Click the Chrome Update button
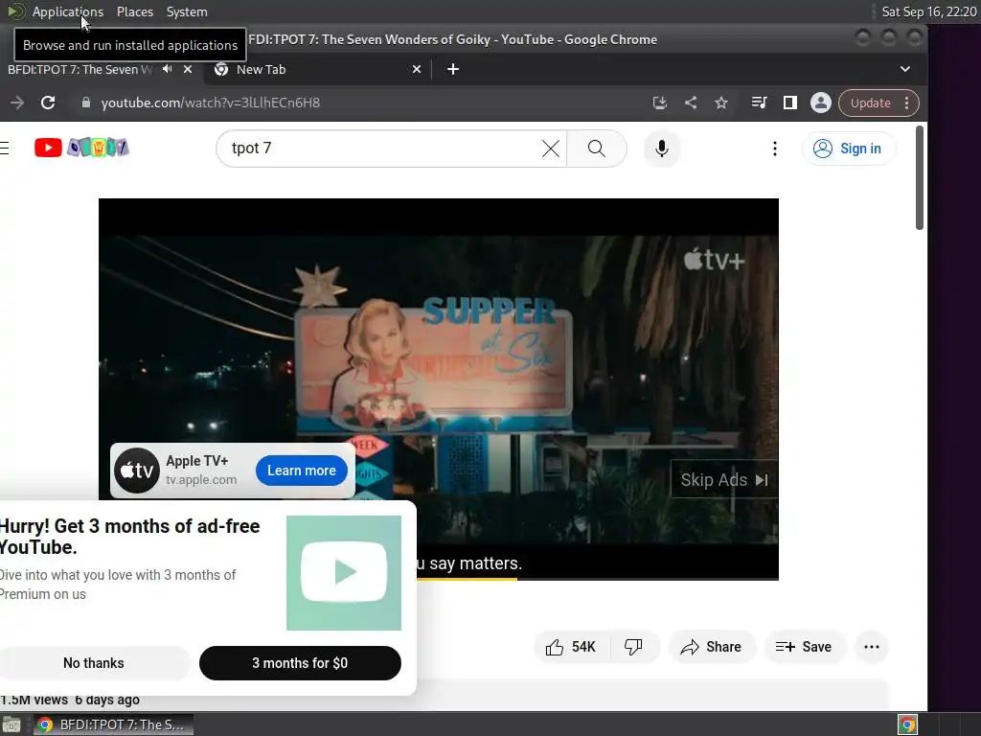The width and height of the screenshot is (981, 736). click(870, 103)
